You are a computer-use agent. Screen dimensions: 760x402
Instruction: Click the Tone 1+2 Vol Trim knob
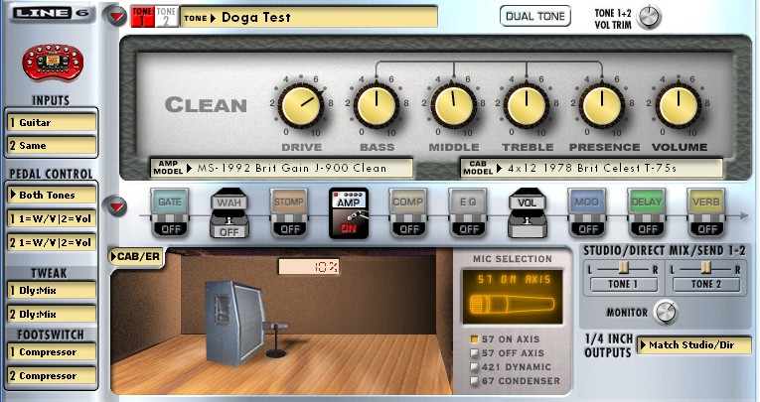pyautogui.click(x=650, y=17)
